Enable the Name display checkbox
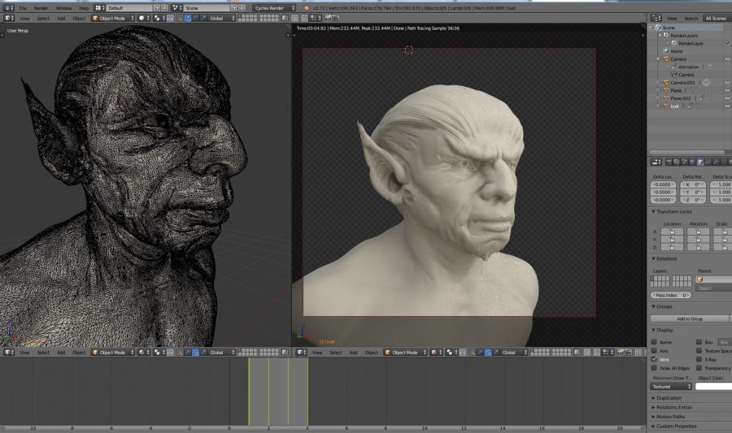This screenshot has height=433, width=732. [655, 342]
